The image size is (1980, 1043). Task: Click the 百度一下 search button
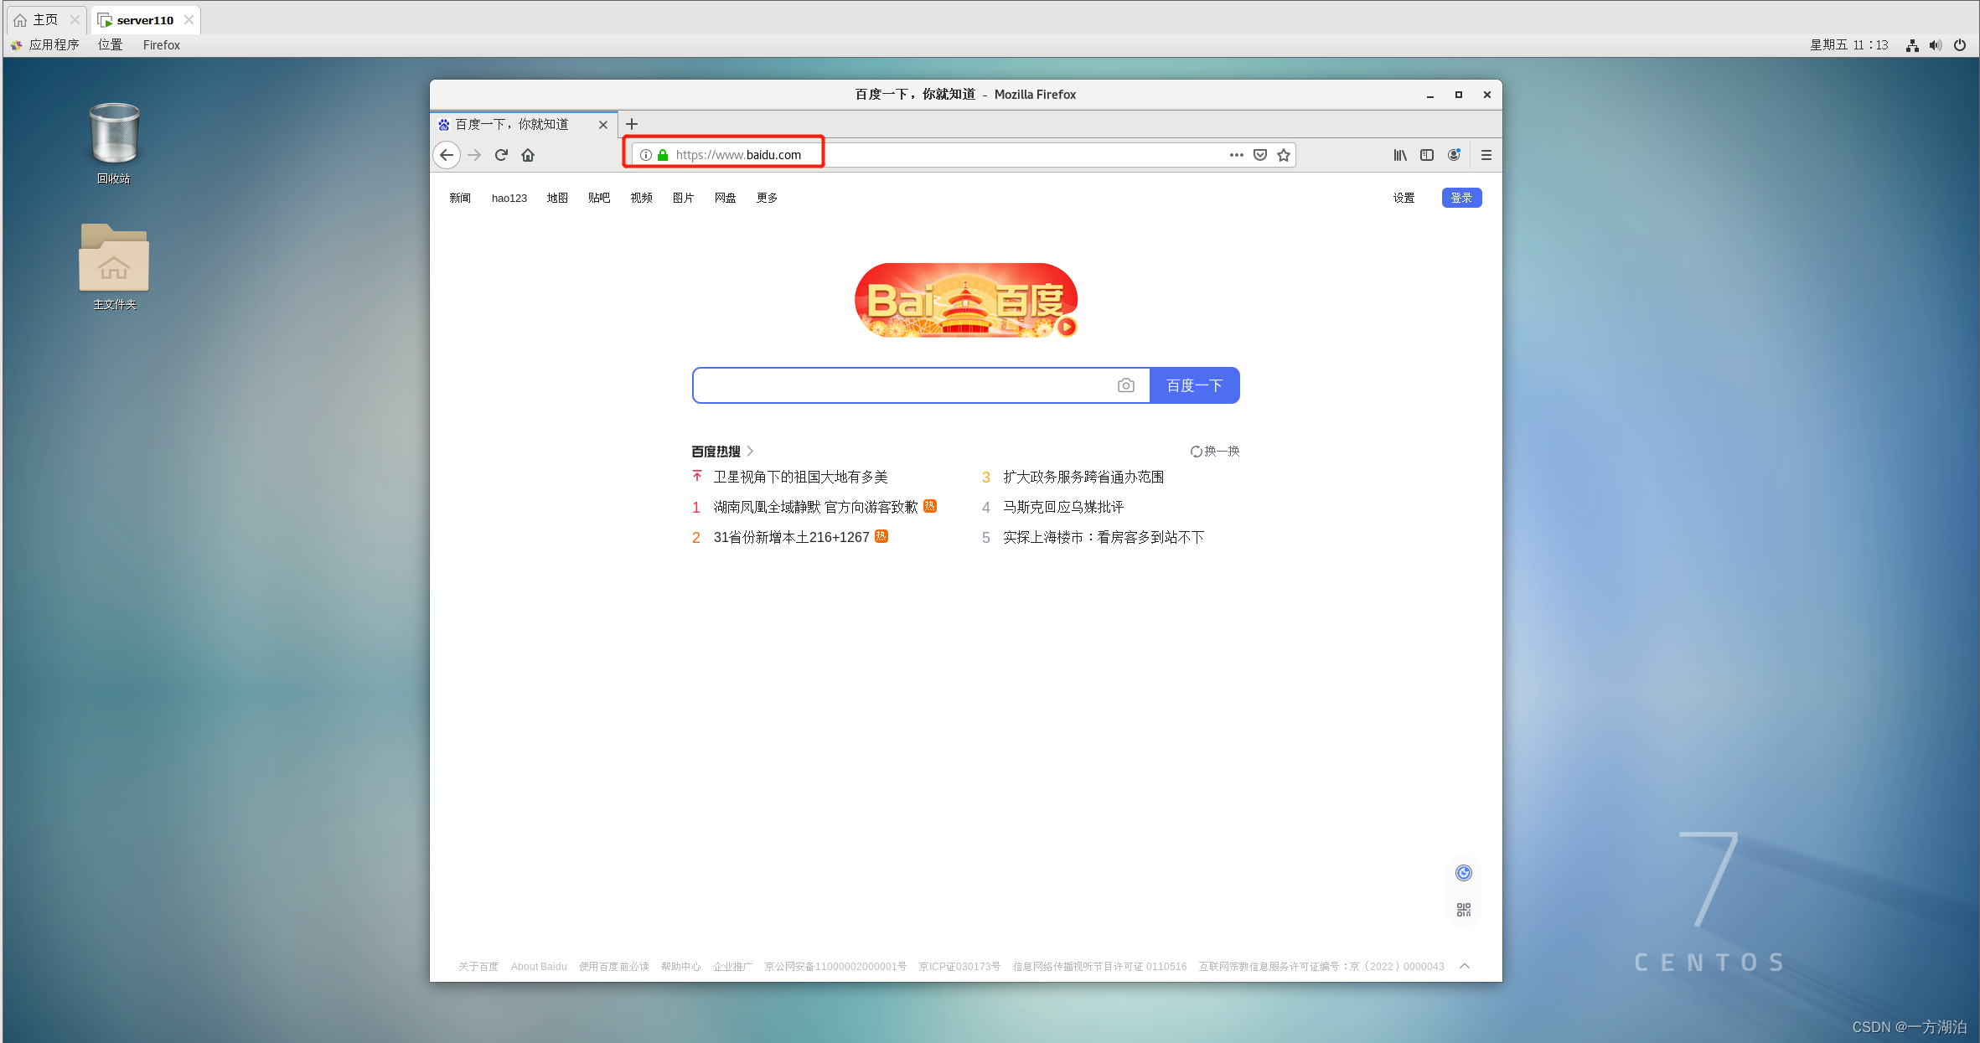click(1194, 385)
